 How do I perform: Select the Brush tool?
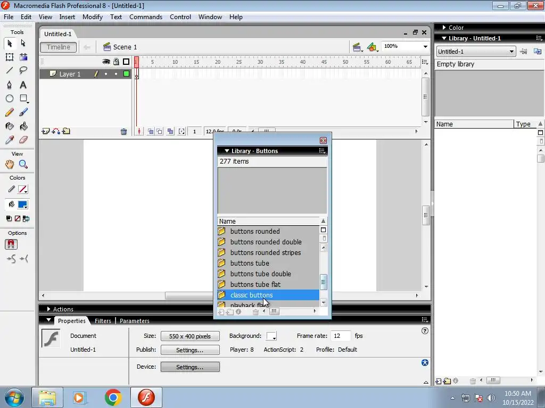pyautogui.click(x=23, y=112)
